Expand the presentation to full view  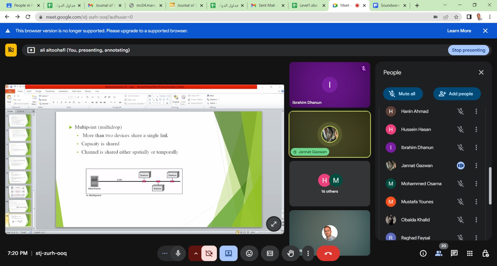click(274, 224)
